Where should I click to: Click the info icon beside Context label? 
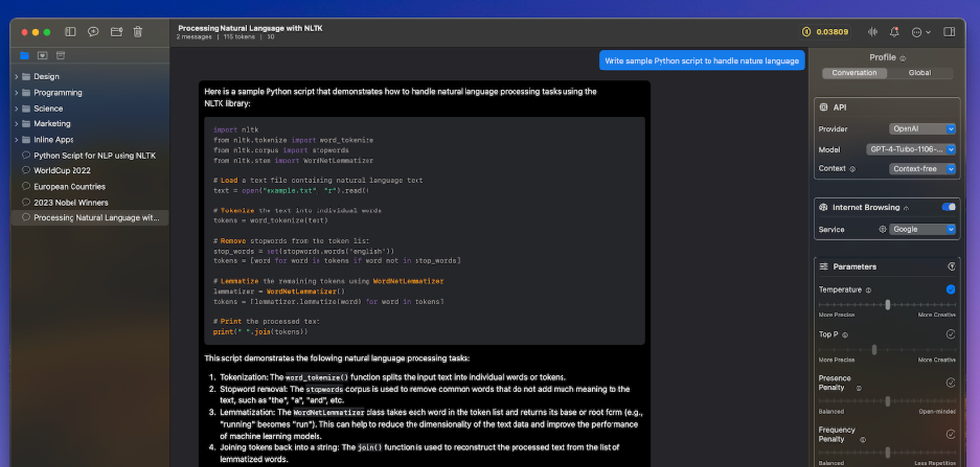coord(852,169)
